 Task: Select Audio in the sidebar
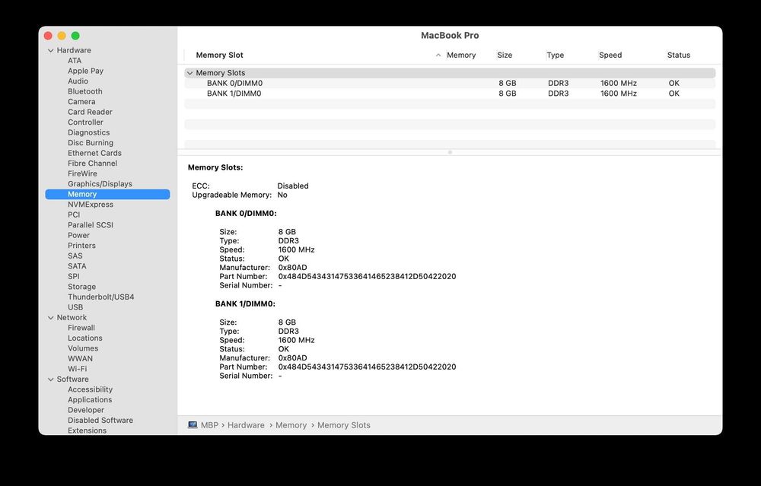[78, 81]
